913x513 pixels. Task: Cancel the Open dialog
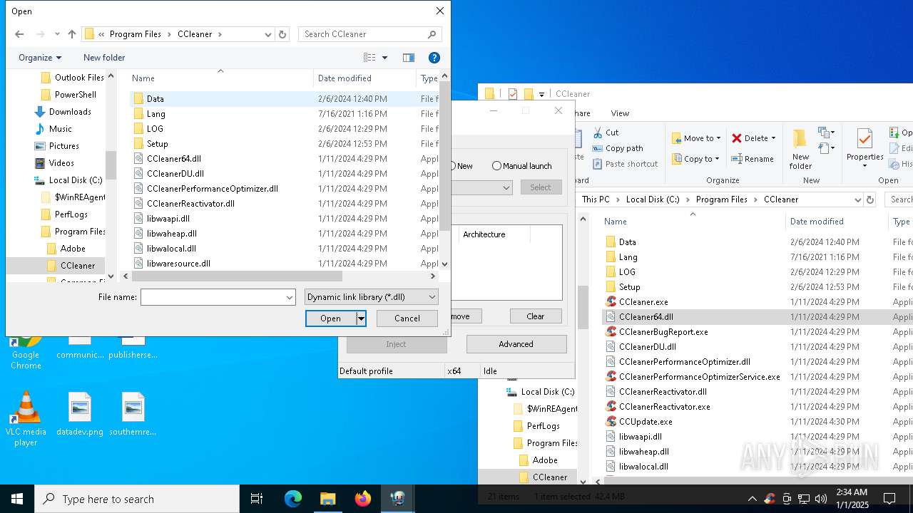407,318
